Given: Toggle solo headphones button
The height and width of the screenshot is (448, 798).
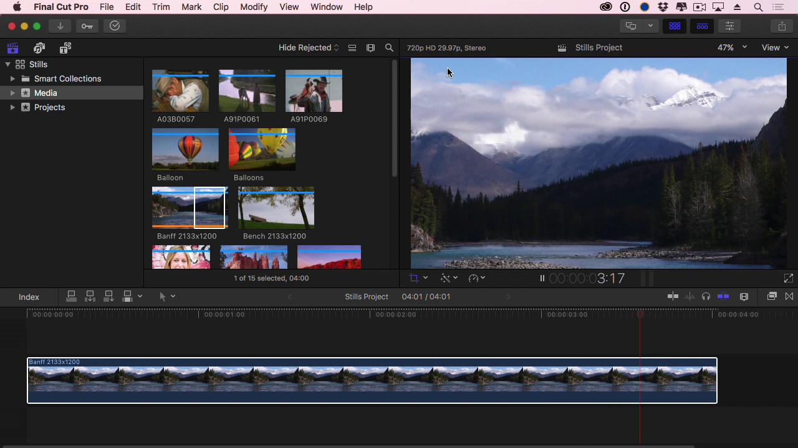Looking at the screenshot, I should click(x=706, y=297).
